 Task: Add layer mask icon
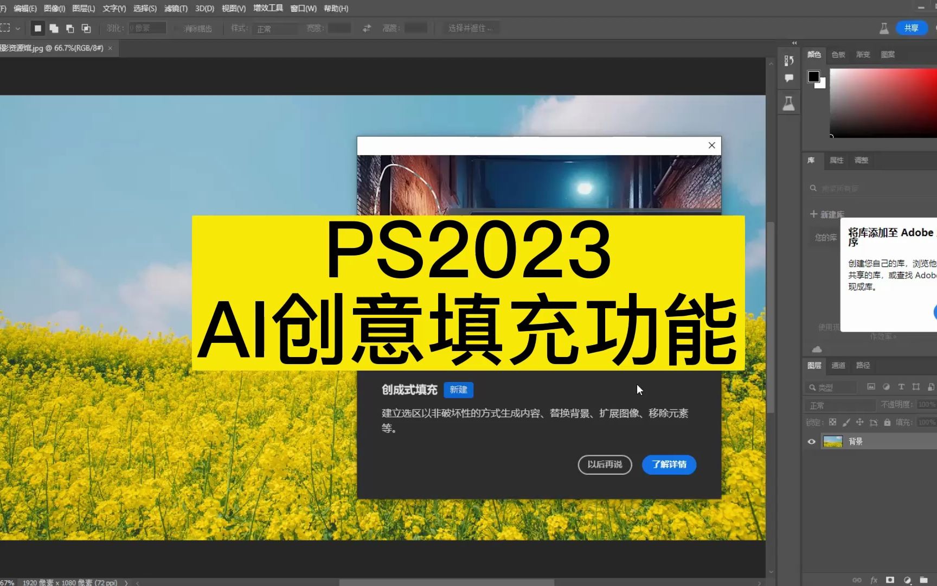[890, 580]
